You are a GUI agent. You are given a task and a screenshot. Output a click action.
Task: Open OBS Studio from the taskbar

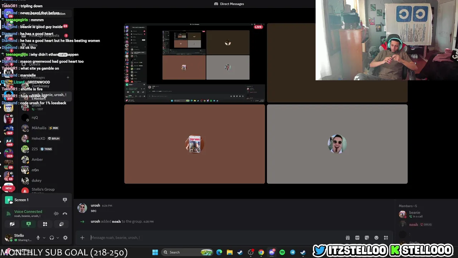250,252
